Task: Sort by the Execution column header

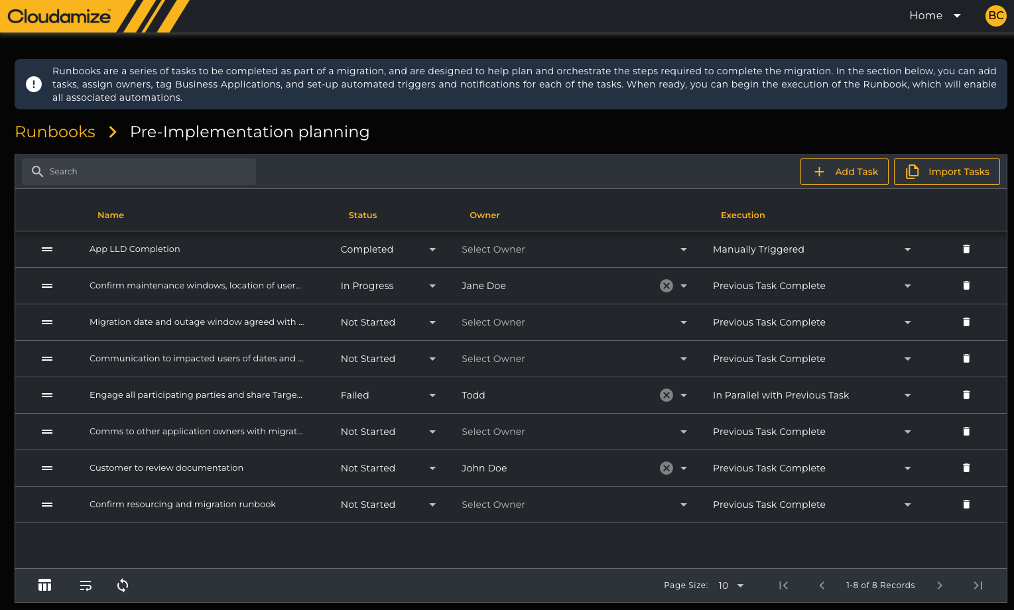Action: click(743, 215)
